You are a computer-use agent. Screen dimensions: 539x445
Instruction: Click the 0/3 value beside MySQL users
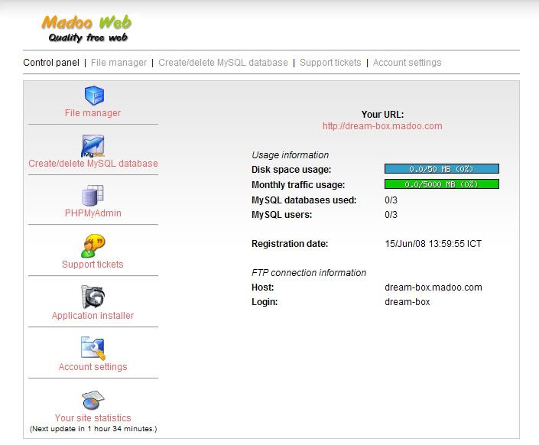pos(391,215)
